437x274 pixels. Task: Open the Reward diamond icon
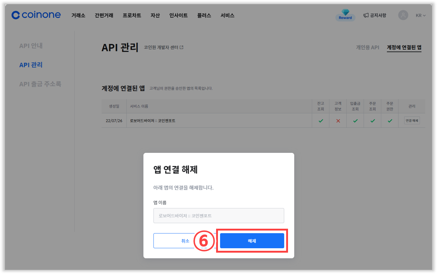coord(345,15)
